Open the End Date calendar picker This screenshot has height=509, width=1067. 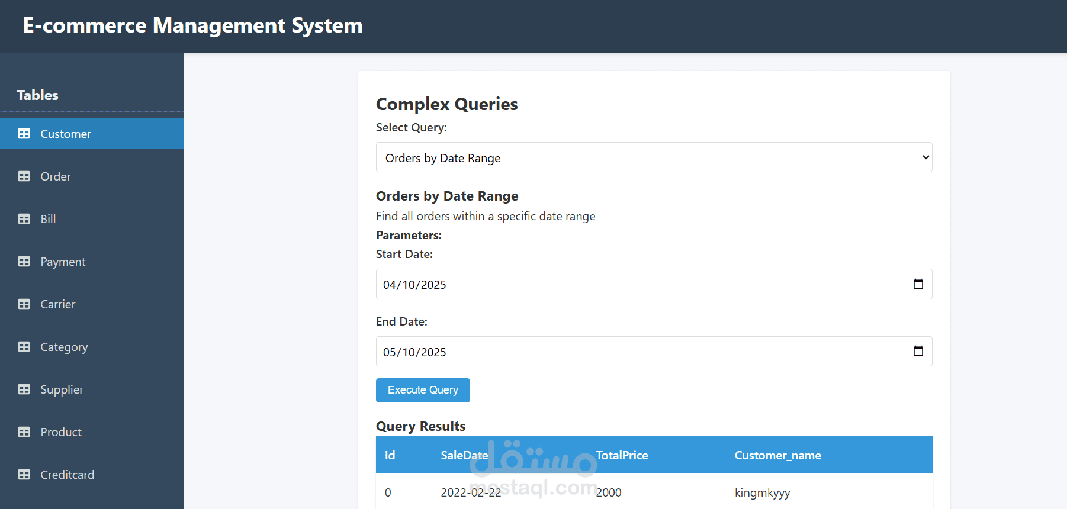[x=918, y=352]
